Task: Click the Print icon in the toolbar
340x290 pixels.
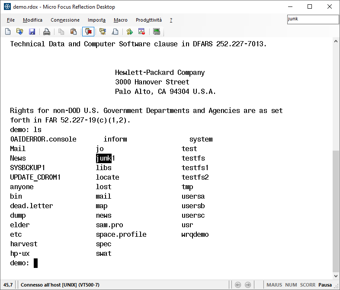Action: (x=47, y=32)
